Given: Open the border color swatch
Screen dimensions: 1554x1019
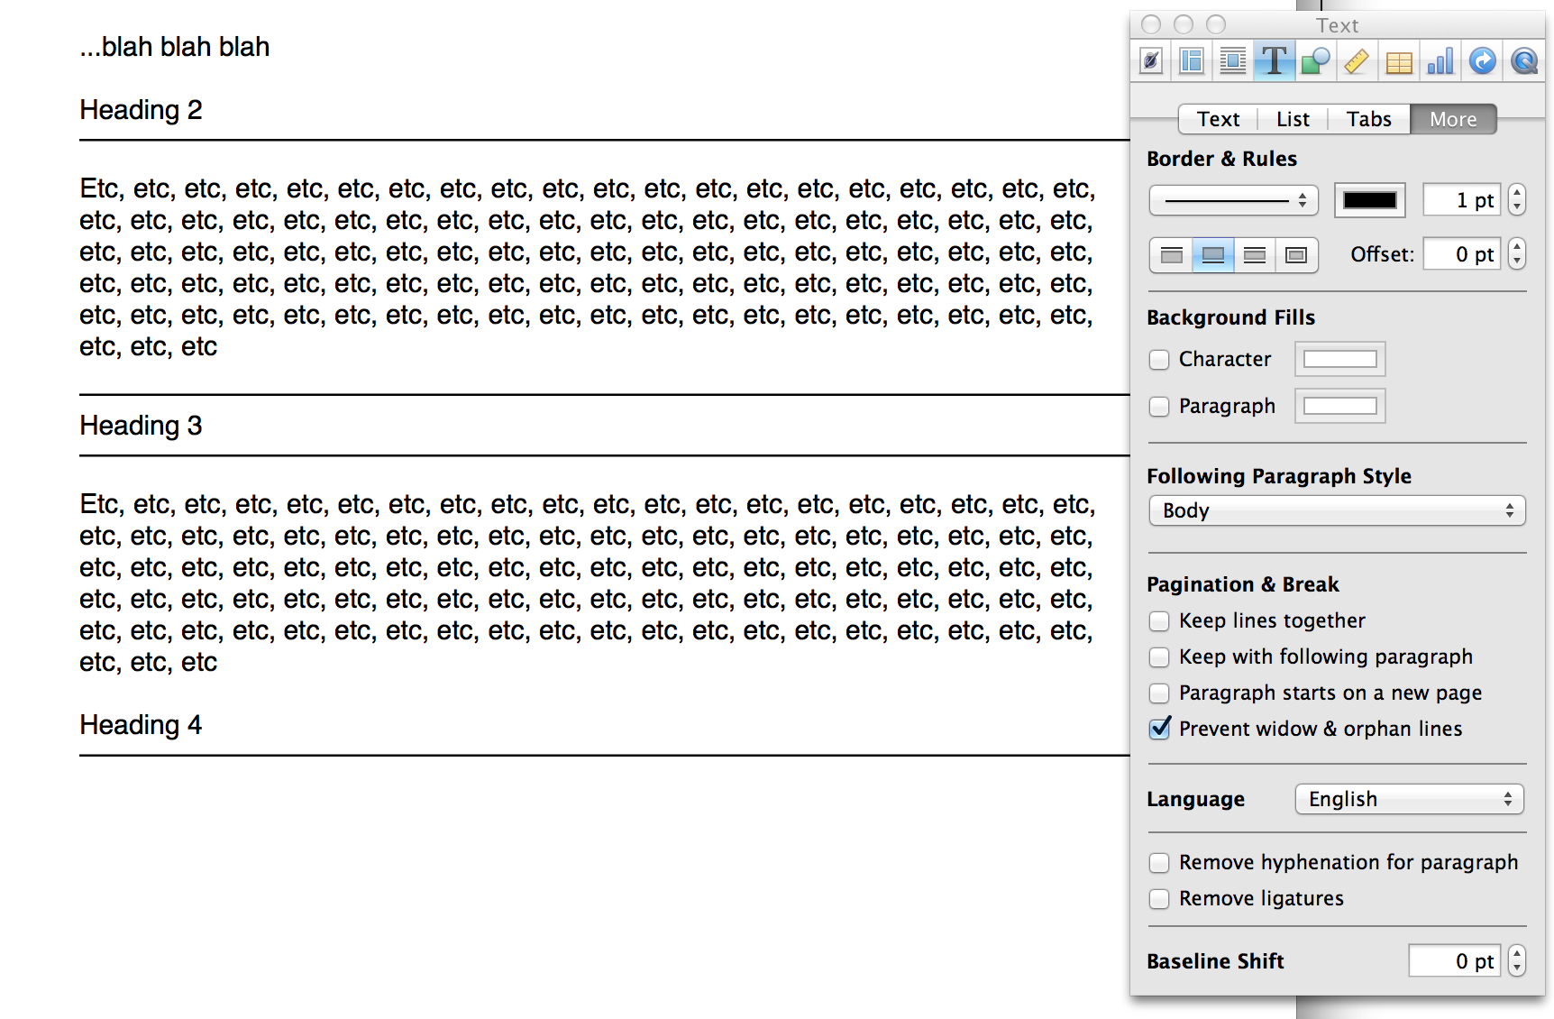Looking at the screenshot, I should tap(1369, 199).
